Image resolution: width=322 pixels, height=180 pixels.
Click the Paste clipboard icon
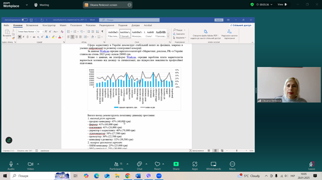pyautogui.click(x=7, y=31)
